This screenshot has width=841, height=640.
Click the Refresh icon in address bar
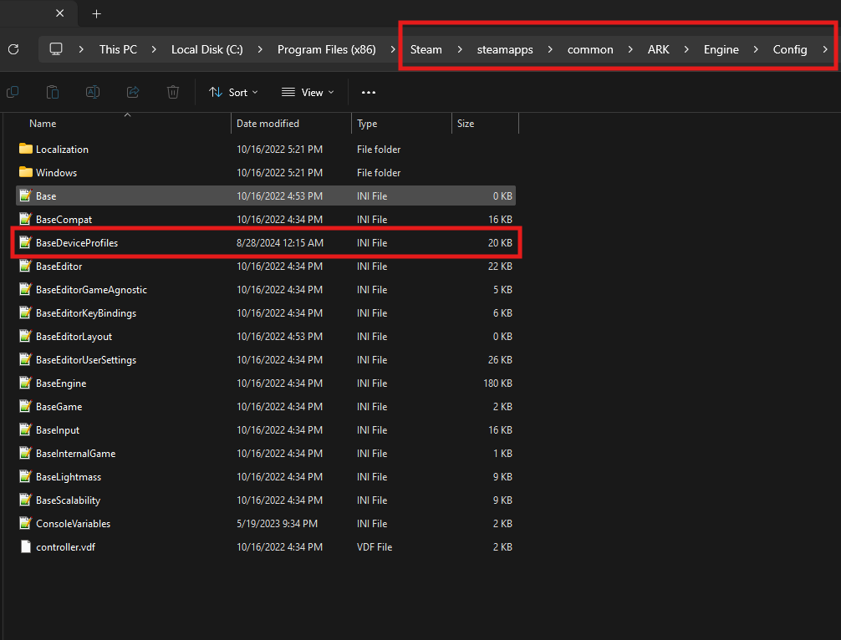click(13, 49)
